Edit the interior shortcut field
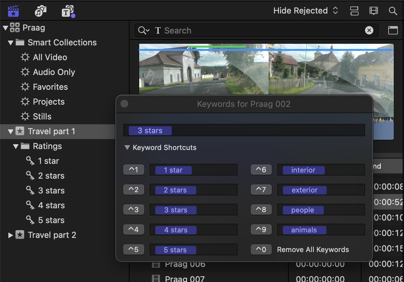The image size is (404, 282). coord(321,170)
